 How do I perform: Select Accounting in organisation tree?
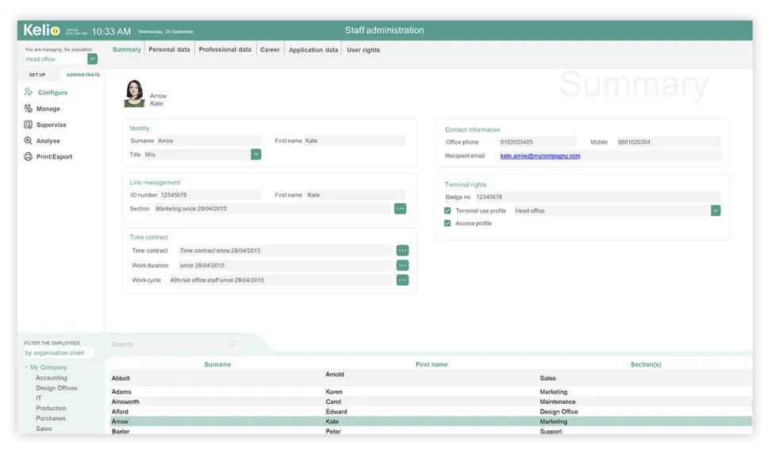point(52,378)
